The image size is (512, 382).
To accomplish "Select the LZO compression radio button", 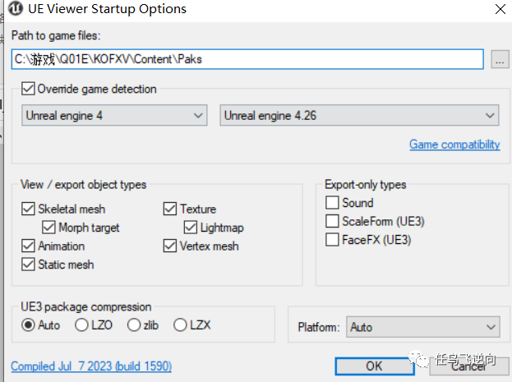I will tap(81, 324).
